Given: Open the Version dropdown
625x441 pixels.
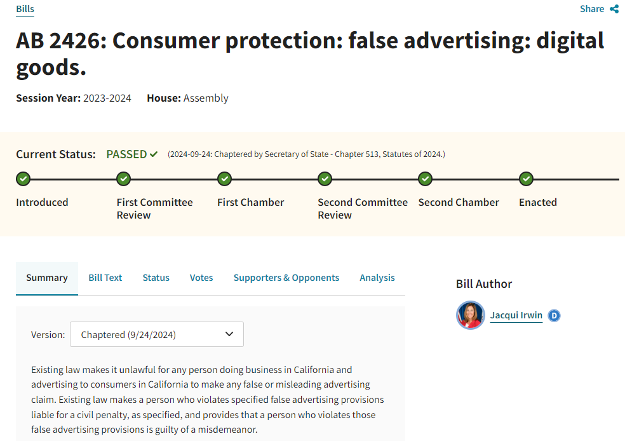Looking at the screenshot, I should coord(157,334).
